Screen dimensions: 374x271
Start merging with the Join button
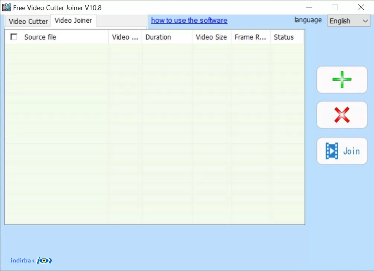[x=342, y=151]
